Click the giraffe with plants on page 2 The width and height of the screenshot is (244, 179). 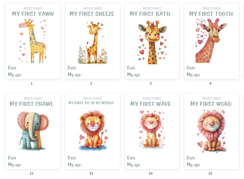(93, 43)
